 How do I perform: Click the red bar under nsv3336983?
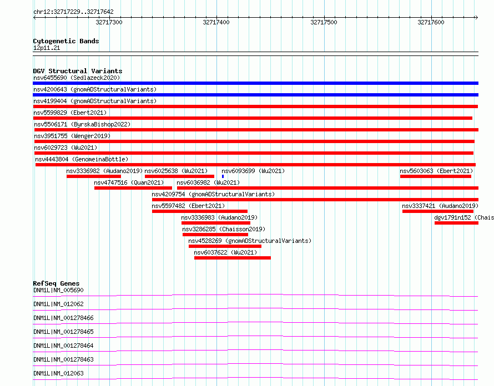pos(216,223)
